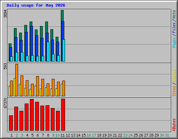This screenshot has height=139, width=178.
Task: Click day label 15 on the axis
Action: coord(83,135)
